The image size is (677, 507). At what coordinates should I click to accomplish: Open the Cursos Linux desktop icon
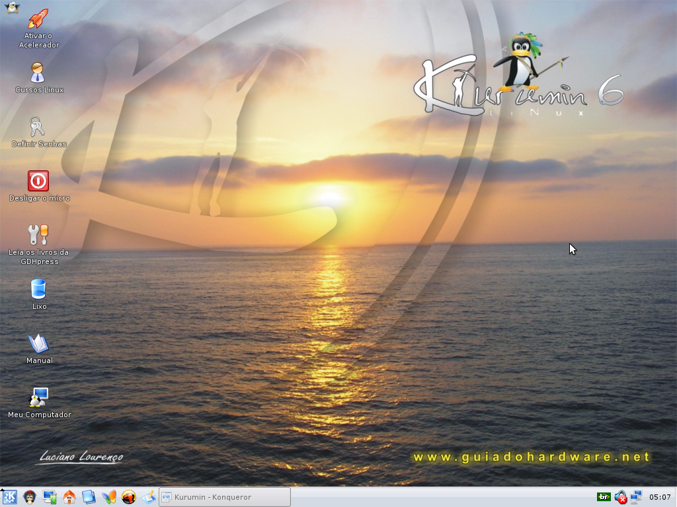point(38,73)
